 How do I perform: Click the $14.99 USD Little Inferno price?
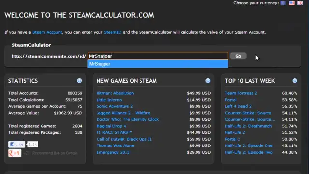(x=198, y=100)
